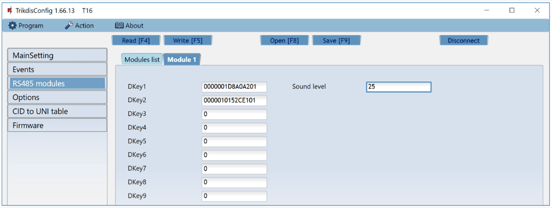Navigate to the Firmware section
This screenshot has height=208, width=553.
57,125
